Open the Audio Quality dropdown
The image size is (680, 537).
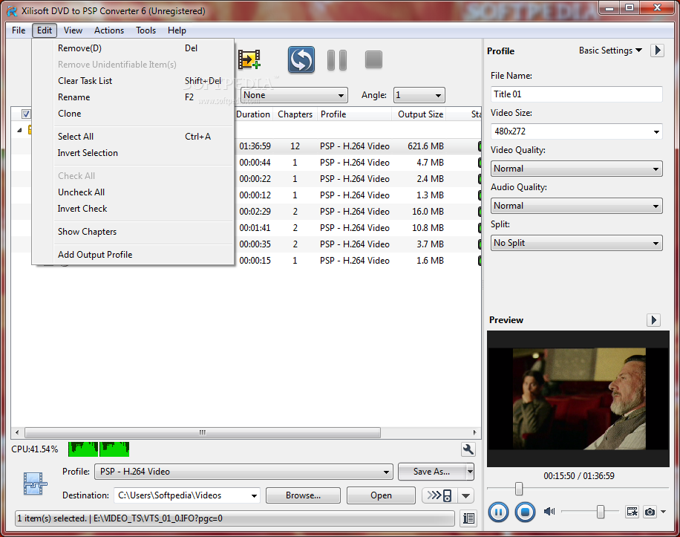coord(576,206)
